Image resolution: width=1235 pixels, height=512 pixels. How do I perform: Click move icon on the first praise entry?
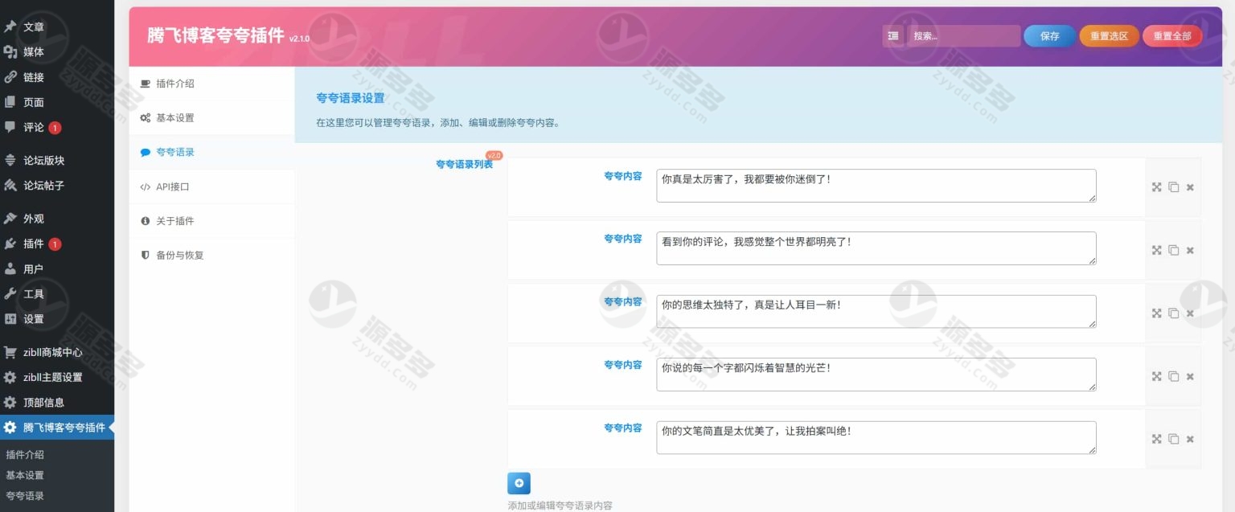[x=1156, y=187]
